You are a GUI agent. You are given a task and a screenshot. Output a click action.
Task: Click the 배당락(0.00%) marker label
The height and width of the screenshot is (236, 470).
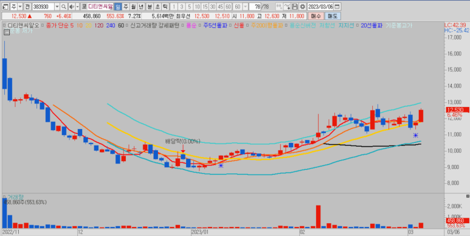click(x=182, y=141)
